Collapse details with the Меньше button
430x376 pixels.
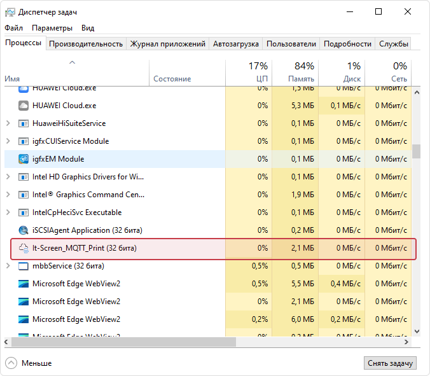click(29, 363)
